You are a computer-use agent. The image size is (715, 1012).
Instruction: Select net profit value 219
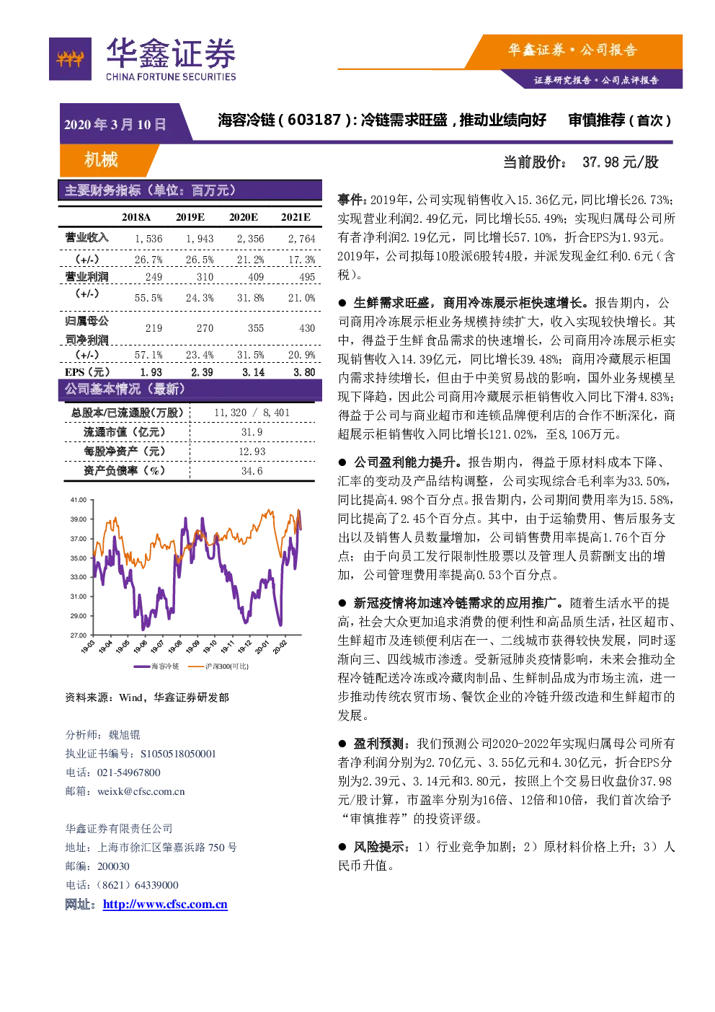click(154, 328)
